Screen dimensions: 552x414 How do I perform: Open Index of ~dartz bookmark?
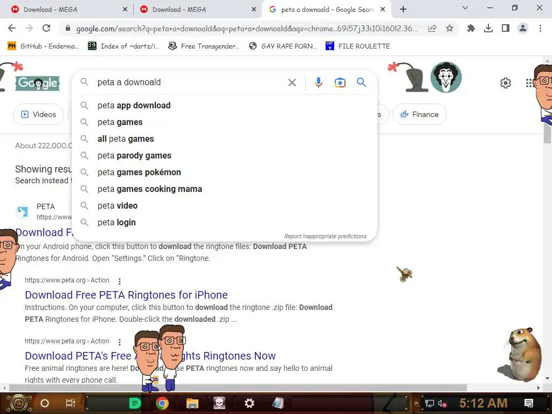click(x=123, y=46)
